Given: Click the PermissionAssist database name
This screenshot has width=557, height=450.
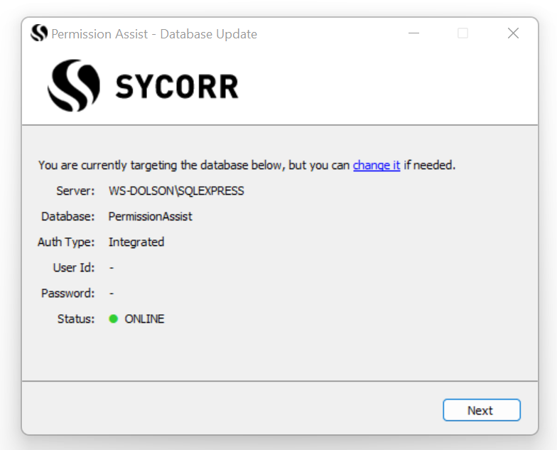Looking at the screenshot, I should tap(150, 216).
